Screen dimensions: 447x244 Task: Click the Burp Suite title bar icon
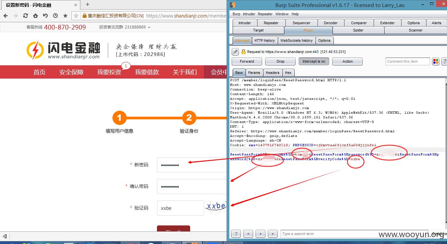click(x=233, y=5)
